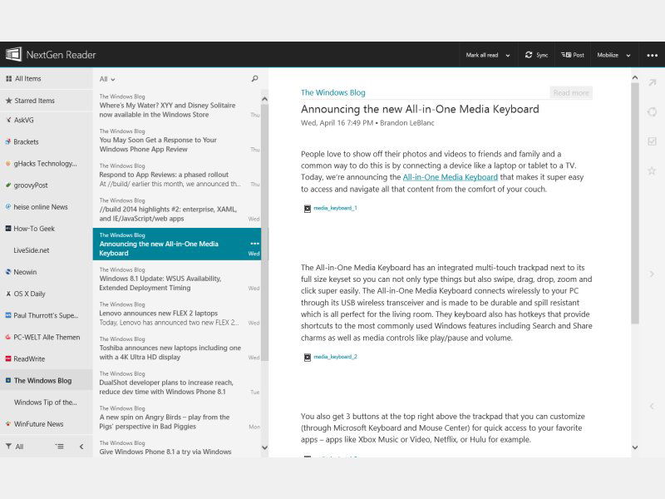Select the How-To Geek feed
Image resolution: width=665 pixels, height=499 pixels.
click(47, 228)
